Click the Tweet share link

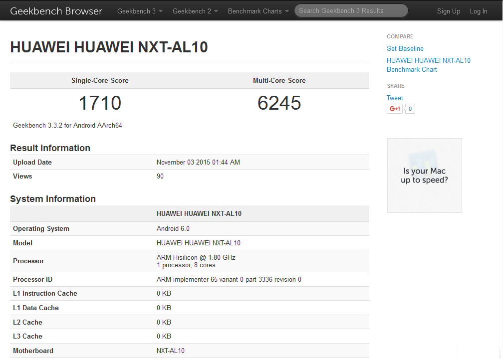tap(395, 98)
